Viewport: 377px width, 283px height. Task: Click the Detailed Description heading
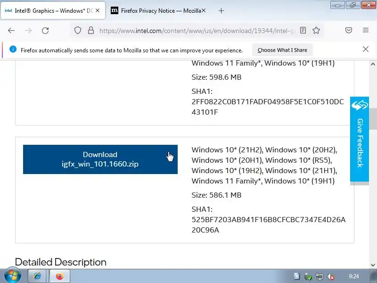pos(61,262)
